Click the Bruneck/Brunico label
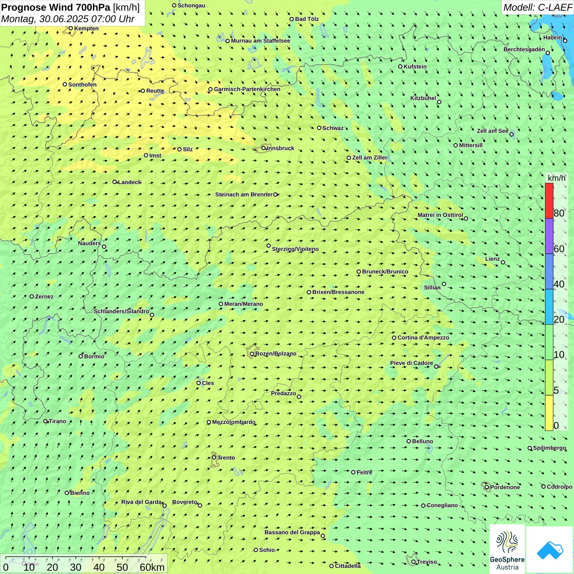This screenshot has height=574, width=574. point(385,271)
